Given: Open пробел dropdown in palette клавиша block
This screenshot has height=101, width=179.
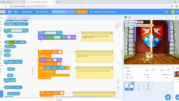Looking at the screenshot, I should pos(15,42).
